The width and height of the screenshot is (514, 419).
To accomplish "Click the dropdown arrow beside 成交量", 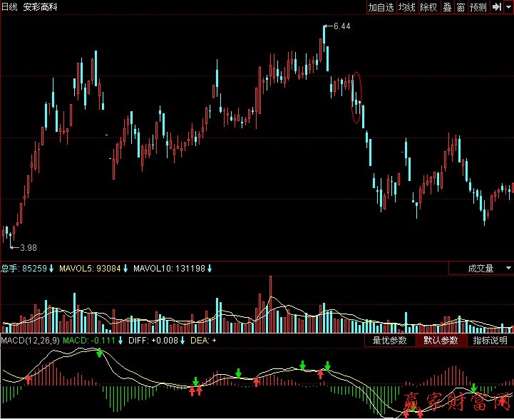I will [508, 269].
